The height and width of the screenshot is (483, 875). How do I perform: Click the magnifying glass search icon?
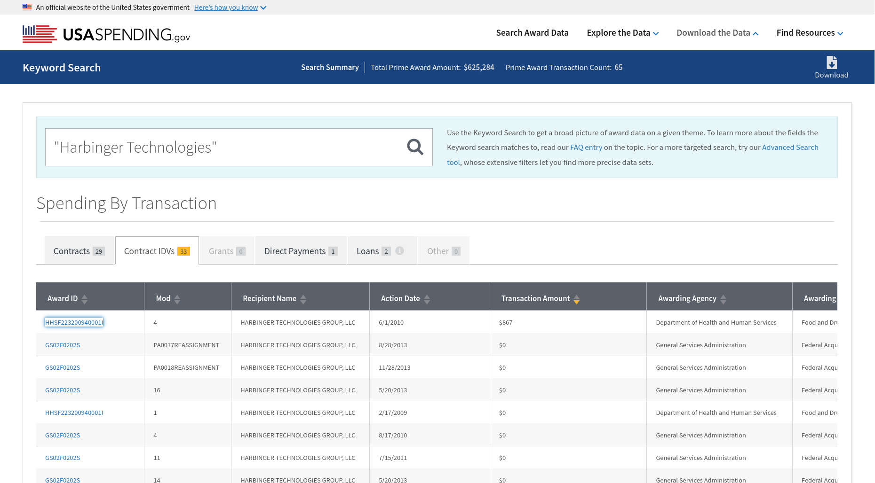tap(415, 147)
